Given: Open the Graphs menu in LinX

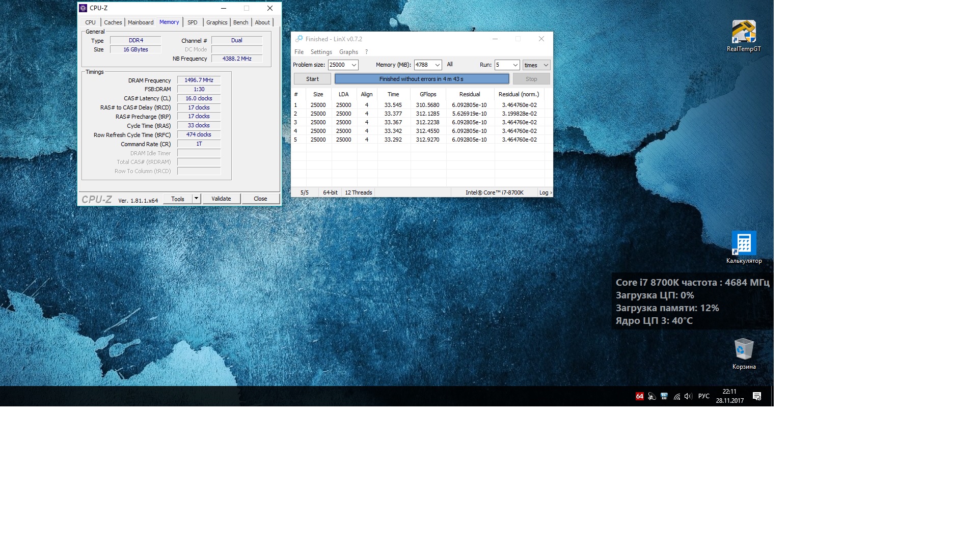Looking at the screenshot, I should [x=348, y=52].
